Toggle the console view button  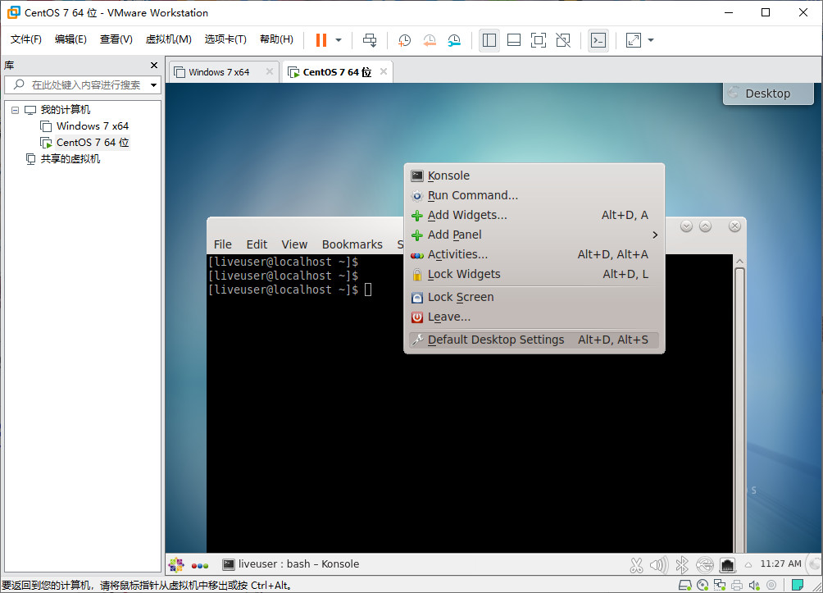point(598,40)
